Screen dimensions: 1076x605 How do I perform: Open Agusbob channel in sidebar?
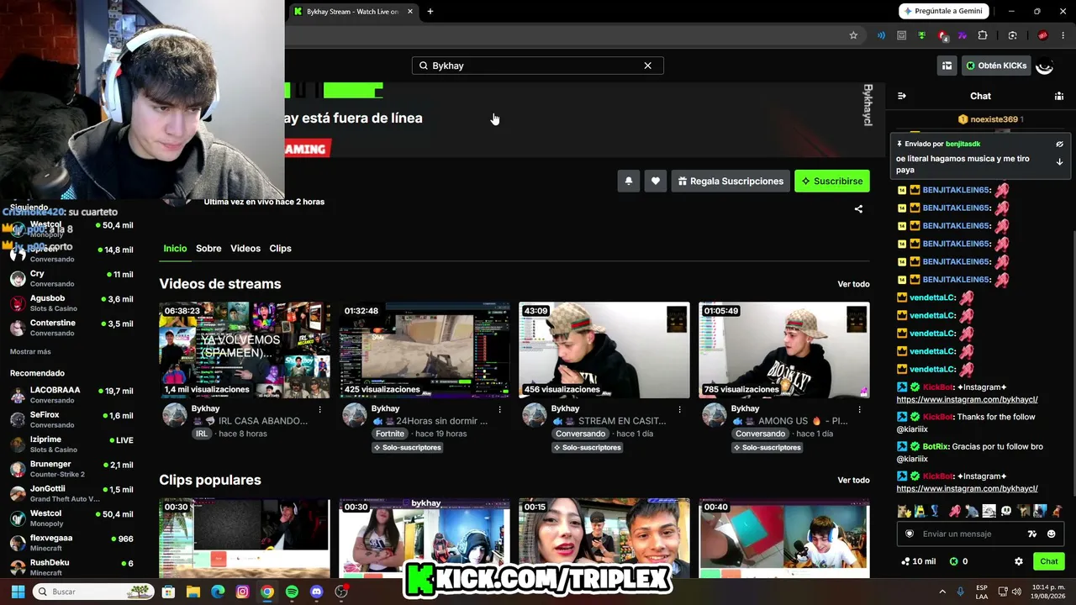coord(71,302)
